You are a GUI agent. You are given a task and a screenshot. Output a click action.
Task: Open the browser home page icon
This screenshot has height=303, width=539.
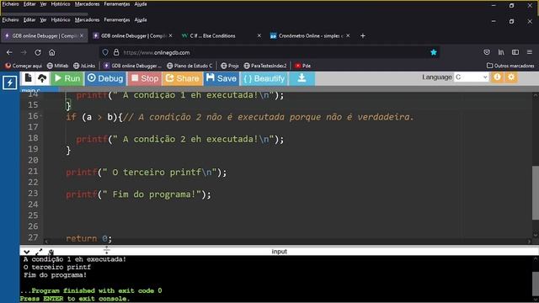(52, 52)
